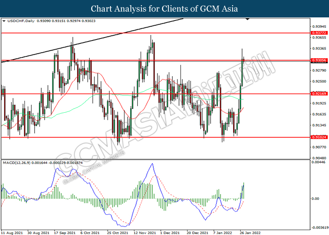329x235 pixels.
Task: Select the 0.92169 red price label
Action: point(319,94)
